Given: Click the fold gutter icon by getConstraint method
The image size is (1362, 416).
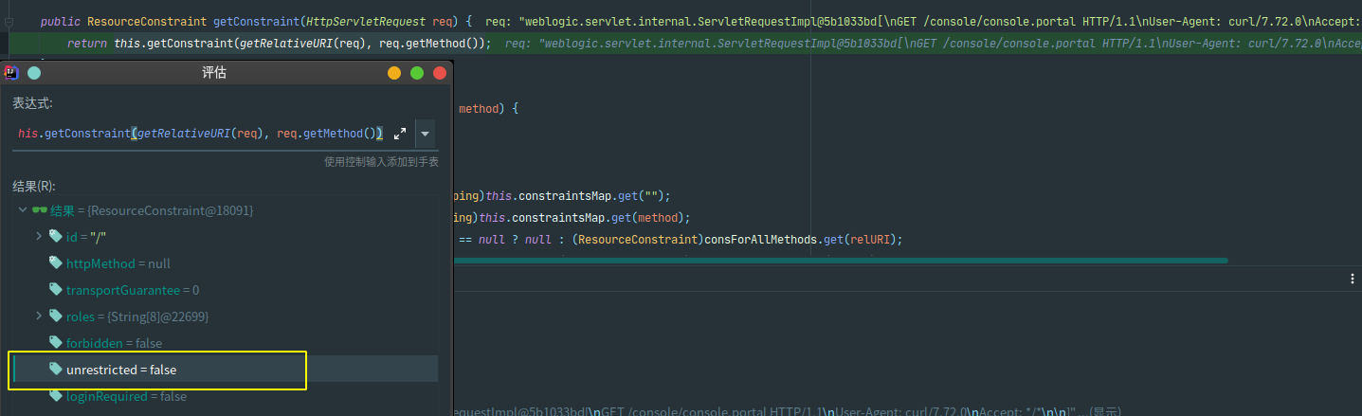Looking at the screenshot, I should click(9, 21).
